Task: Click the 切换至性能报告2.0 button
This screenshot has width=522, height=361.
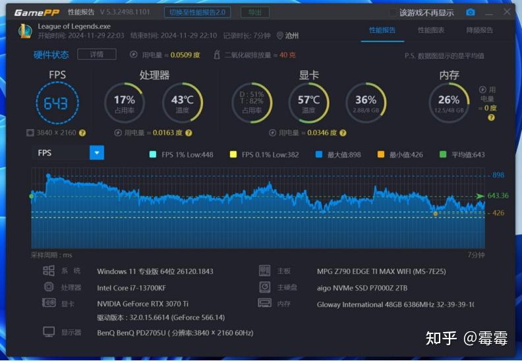Action: tap(198, 13)
